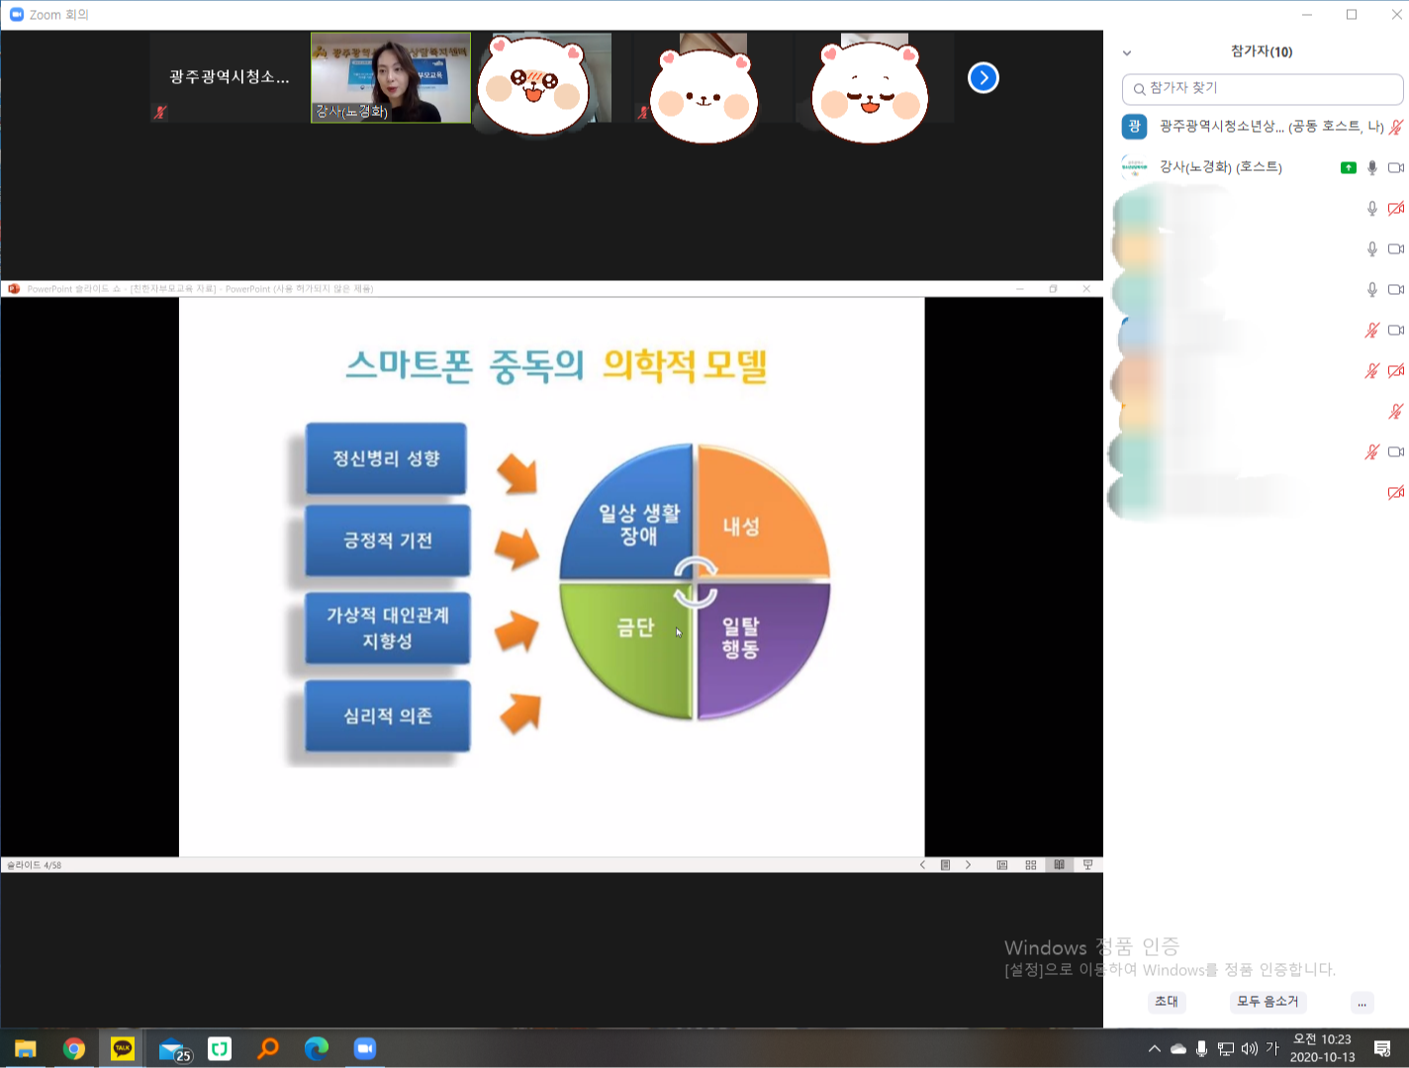Start slide show from PowerPoint status bar

pos(1087,865)
